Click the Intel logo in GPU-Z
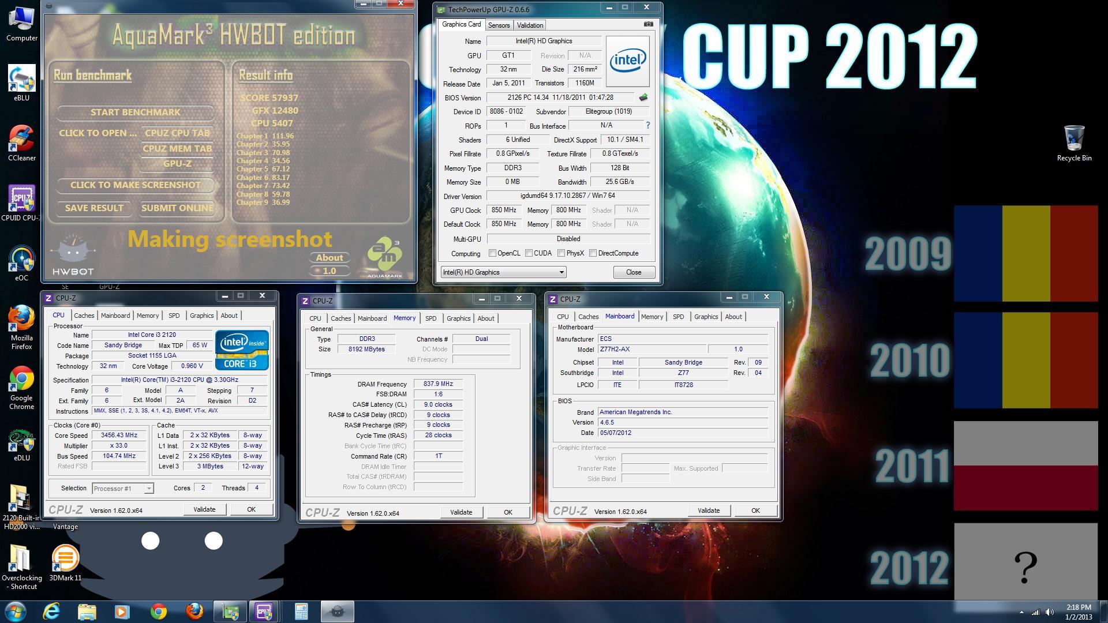 click(x=627, y=61)
